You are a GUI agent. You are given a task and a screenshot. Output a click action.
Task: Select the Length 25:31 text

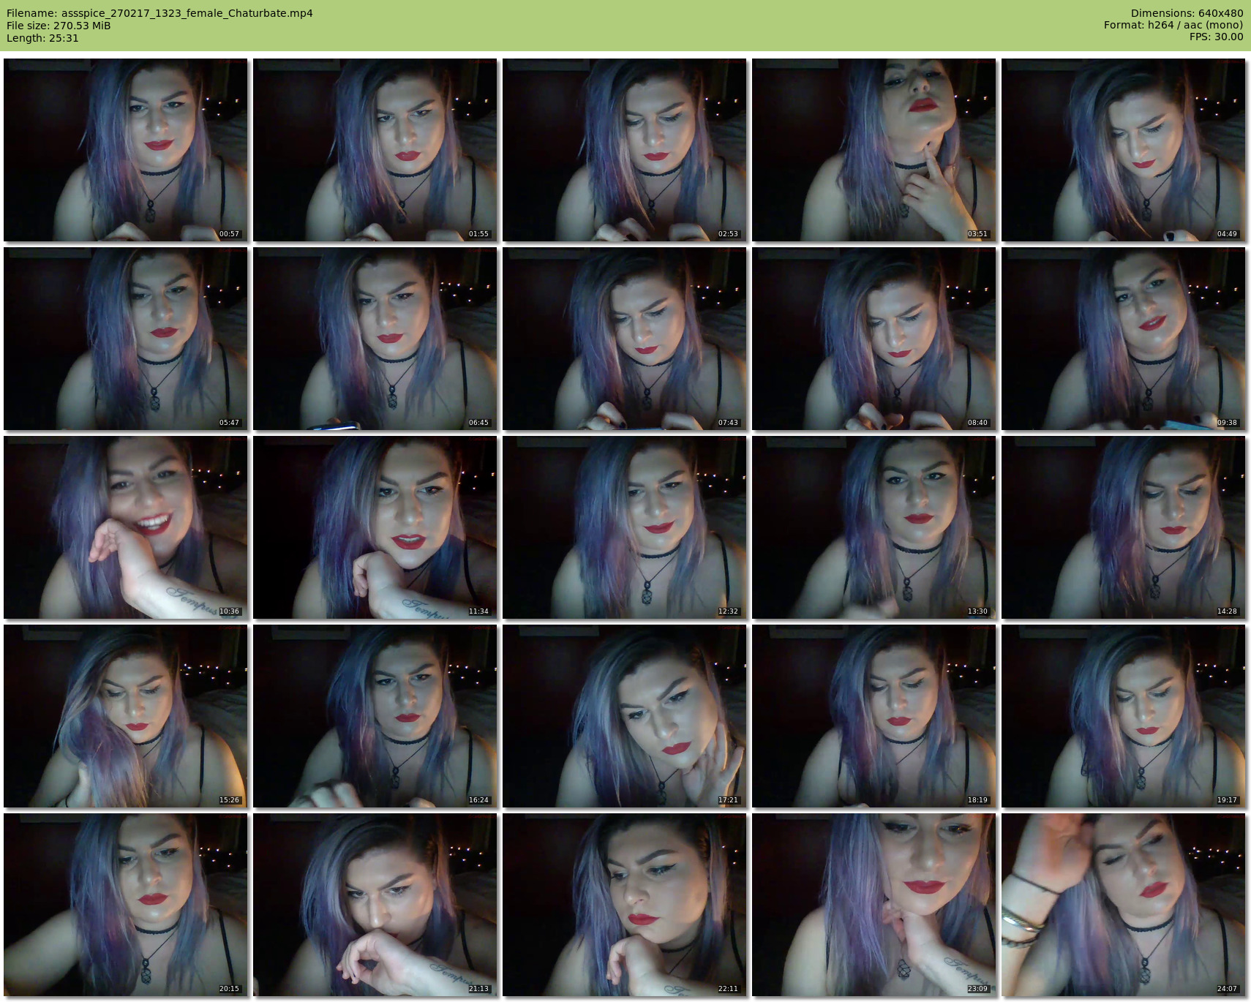point(42,38)
